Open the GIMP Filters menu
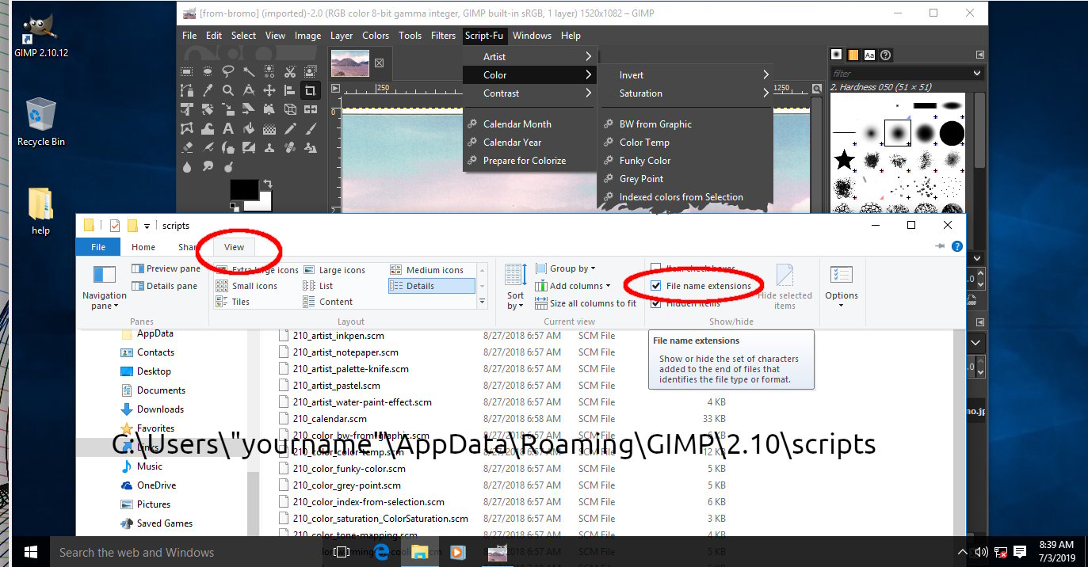The image size is (1088, 567). (443, 36)
